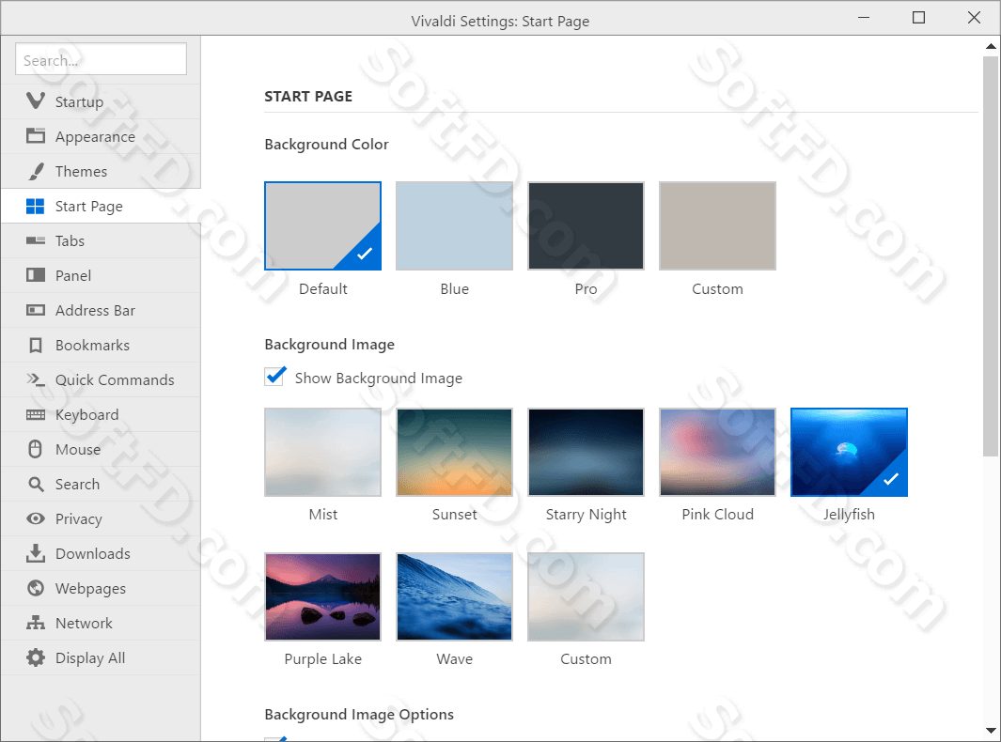Choose the Pro dark background color

pos(587,225)
